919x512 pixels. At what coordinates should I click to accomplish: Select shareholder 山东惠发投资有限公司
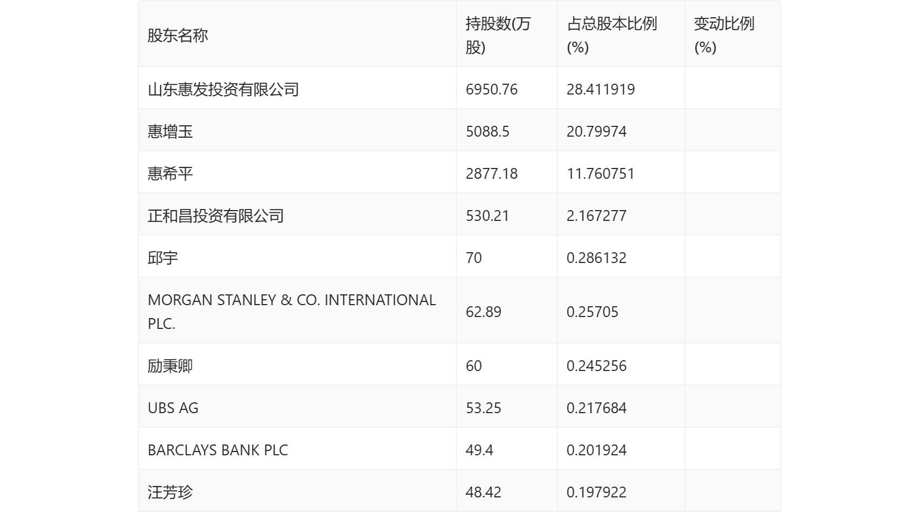(x=223, y=90)
